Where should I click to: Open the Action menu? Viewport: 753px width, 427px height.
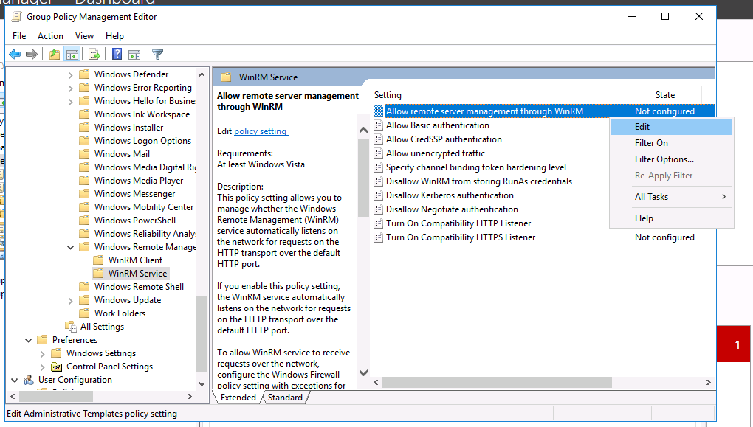point(50,36)
